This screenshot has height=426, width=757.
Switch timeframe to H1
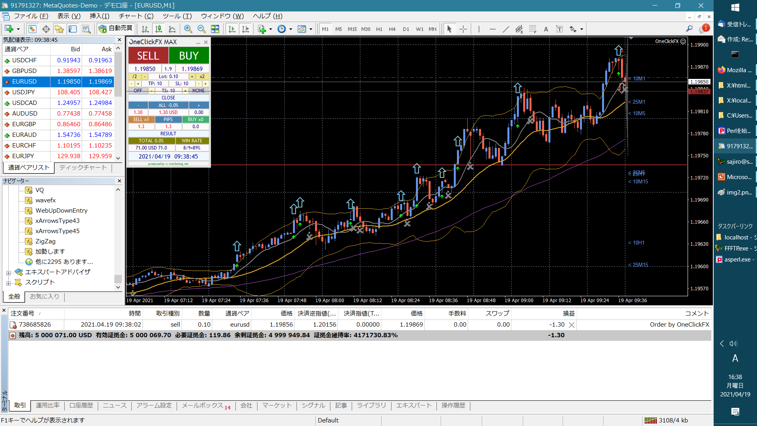coord(379,29)
